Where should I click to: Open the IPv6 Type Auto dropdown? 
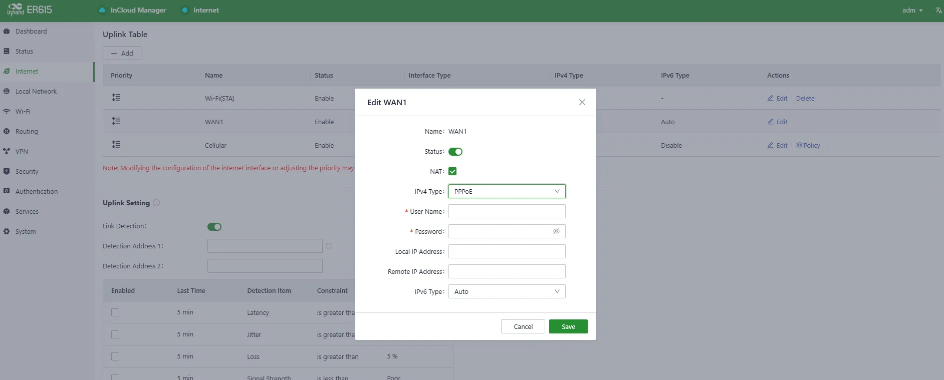(507, 291)
